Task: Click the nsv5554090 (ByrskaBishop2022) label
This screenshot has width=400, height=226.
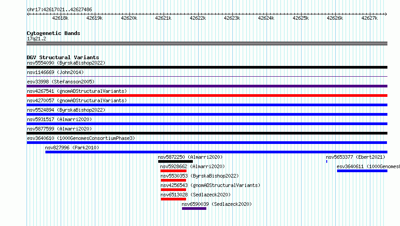Action: pyautogui.click(x=66, y=63)
